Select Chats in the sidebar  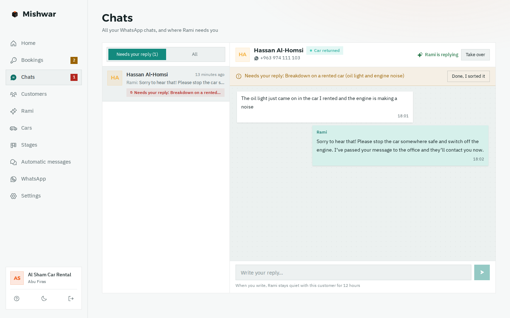point(44,77)
